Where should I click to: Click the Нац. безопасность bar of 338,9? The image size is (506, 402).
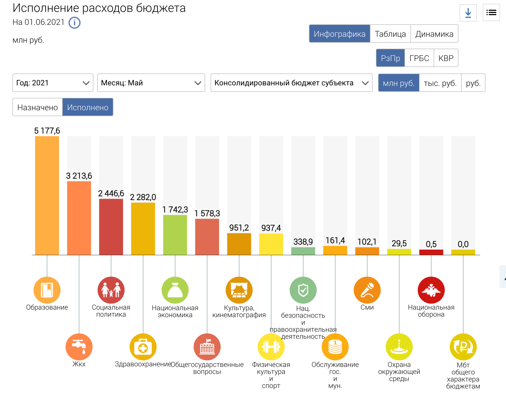(303, 251)
